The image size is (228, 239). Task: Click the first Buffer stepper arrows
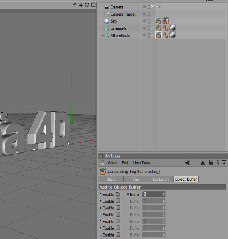(163, 194)
